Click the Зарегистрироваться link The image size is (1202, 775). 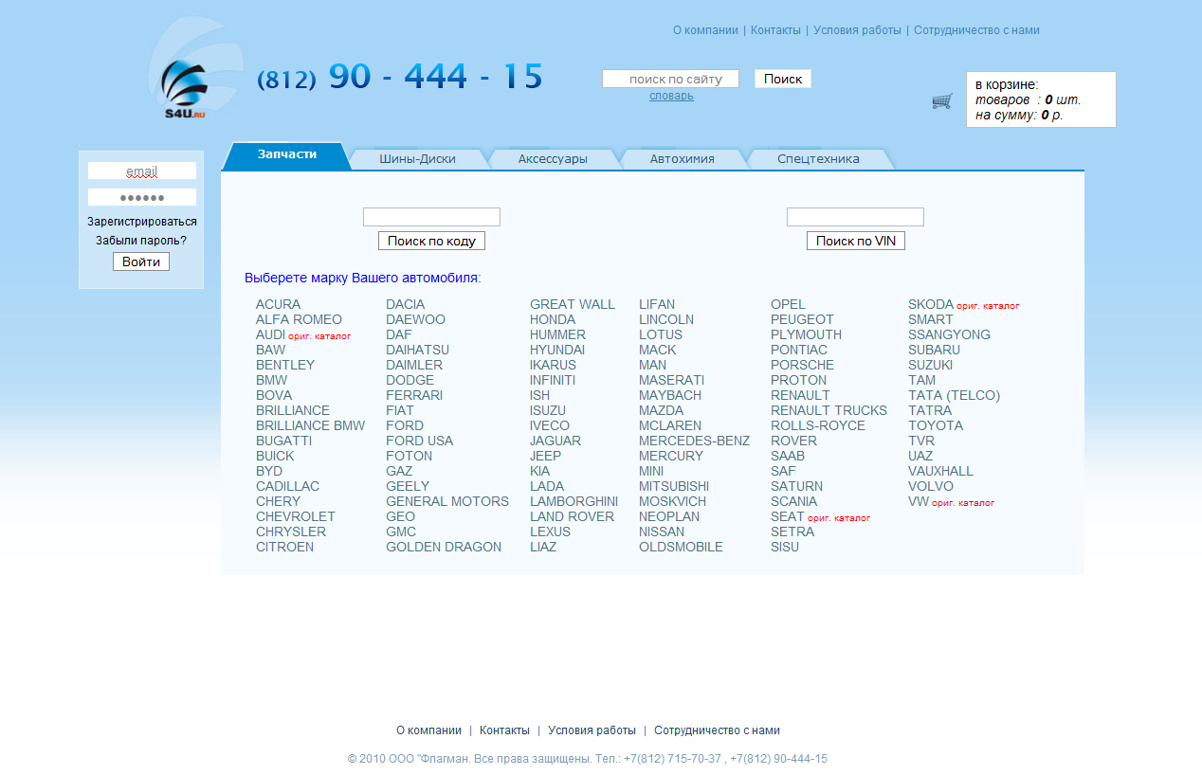(142, 222)
